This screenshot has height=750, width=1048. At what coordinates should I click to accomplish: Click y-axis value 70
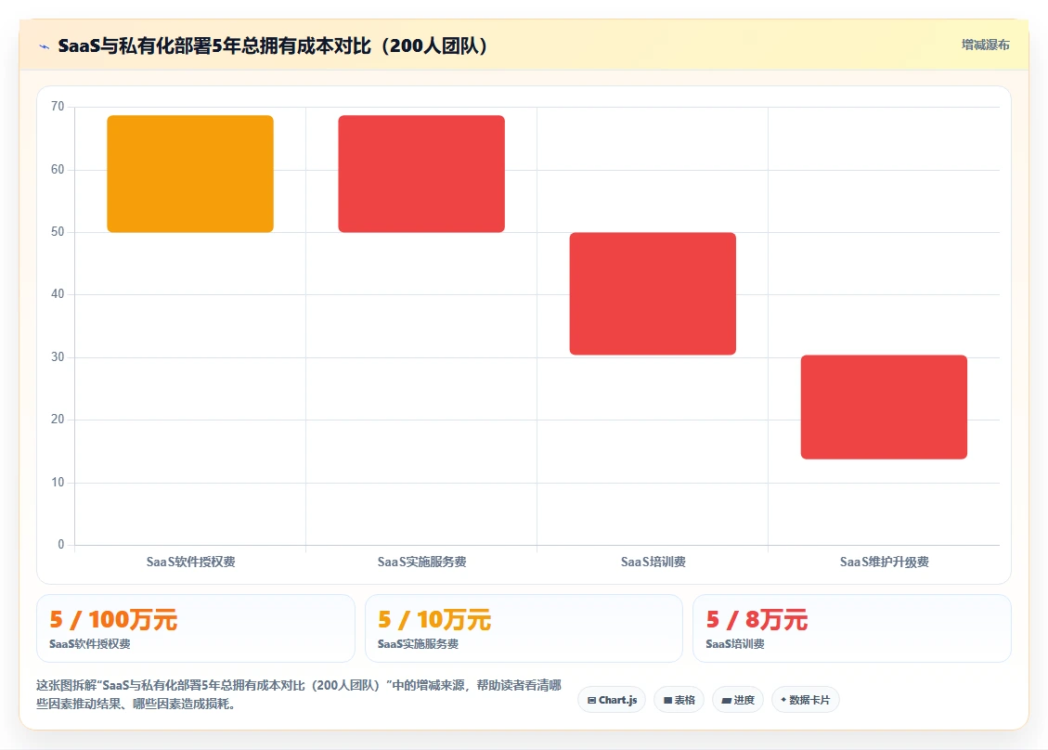pos(58,107)
